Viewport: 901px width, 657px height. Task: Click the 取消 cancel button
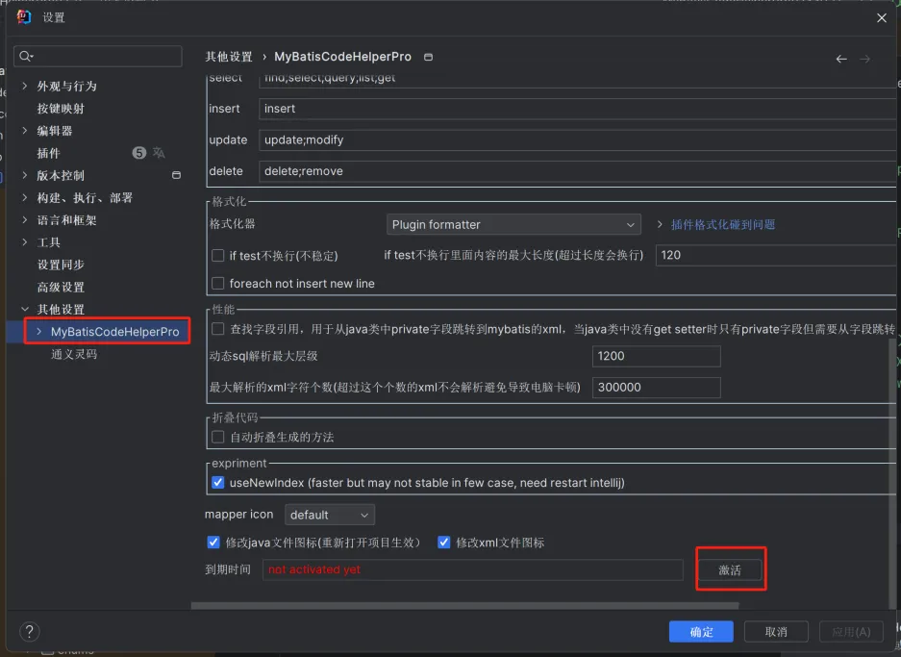[x=776, y=632]
